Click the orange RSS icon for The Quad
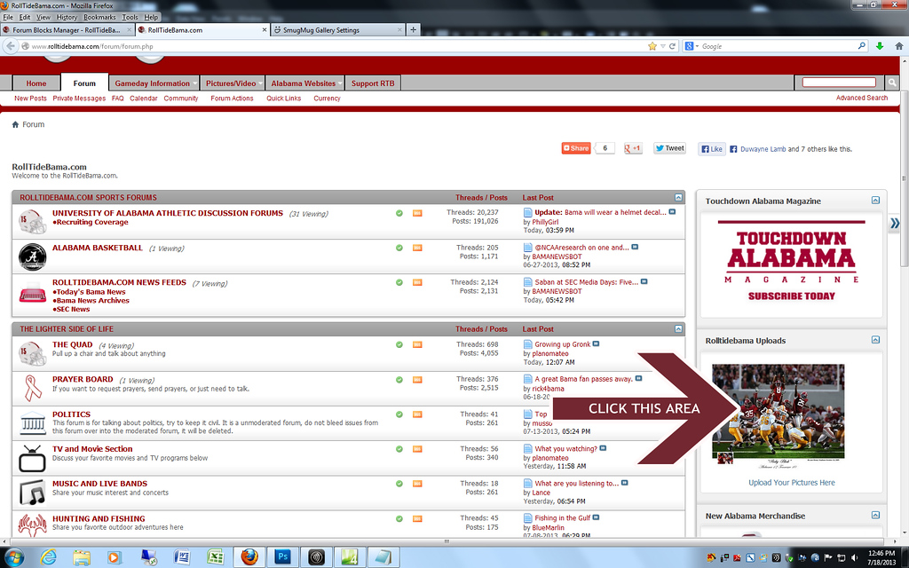 (x=417, y=344)
